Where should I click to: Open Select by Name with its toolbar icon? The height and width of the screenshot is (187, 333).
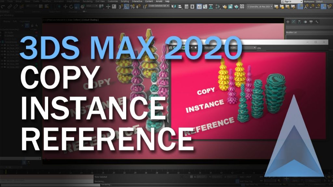point(46,7)
